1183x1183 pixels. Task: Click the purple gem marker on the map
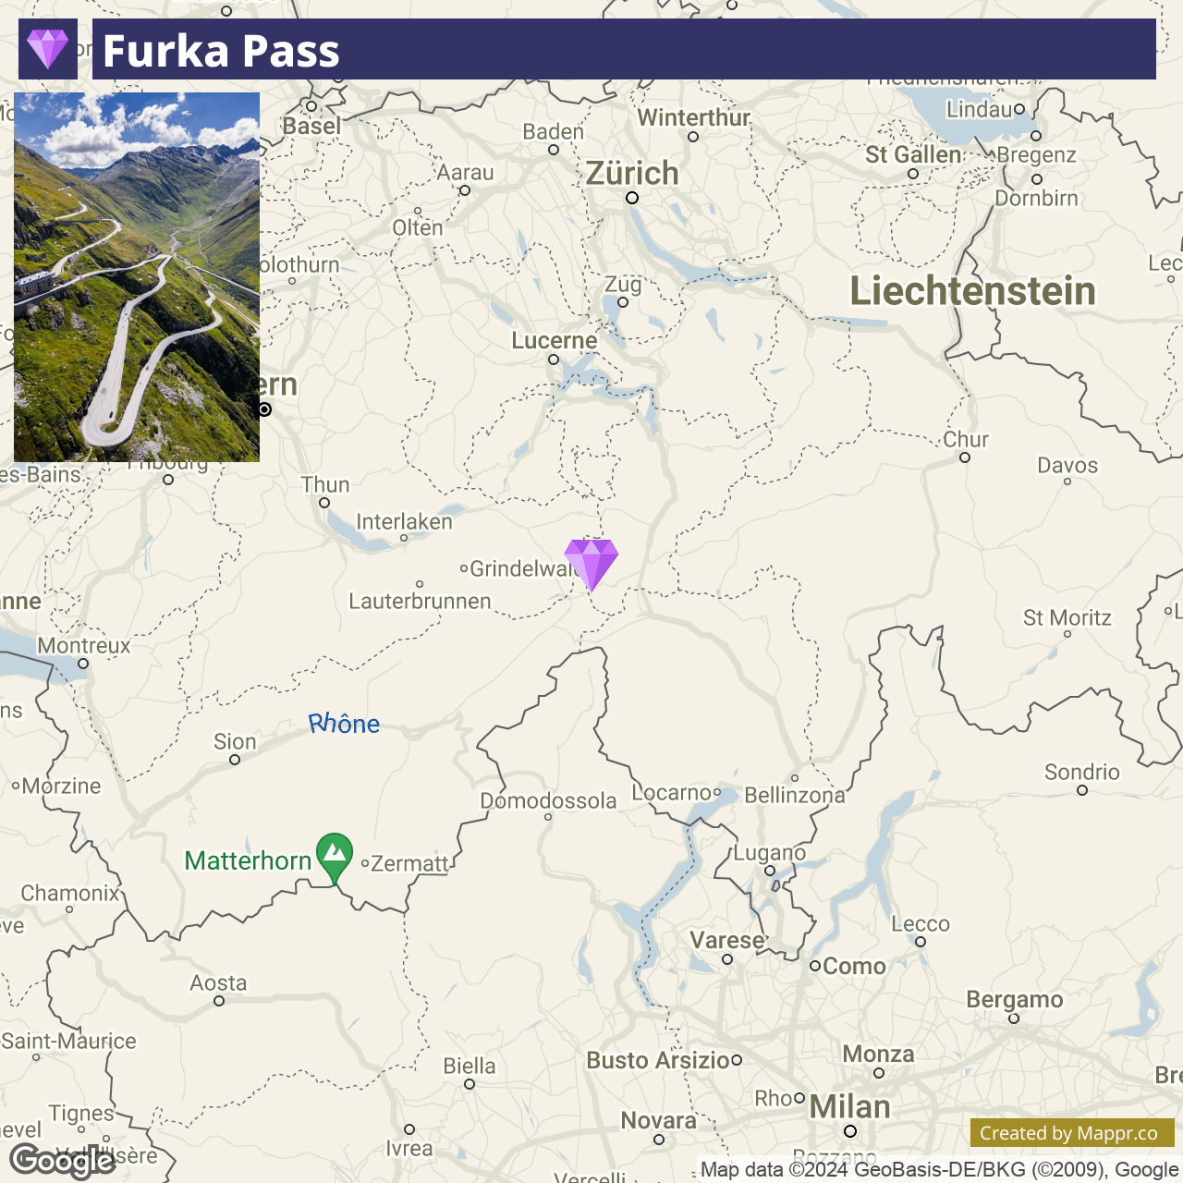pos(591,565)
